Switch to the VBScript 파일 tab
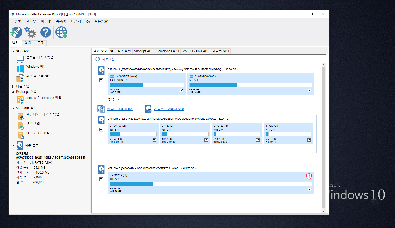This screenshot has height=228, width=395. click(144, 51)
